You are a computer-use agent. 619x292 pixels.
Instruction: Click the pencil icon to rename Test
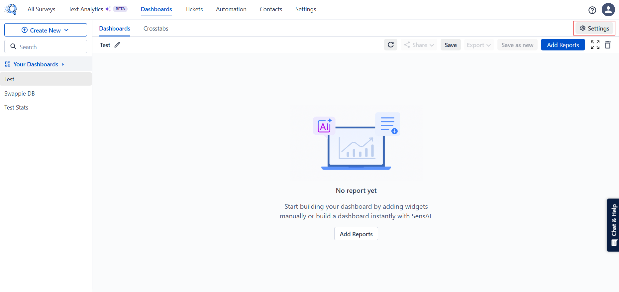click(117, 45)
